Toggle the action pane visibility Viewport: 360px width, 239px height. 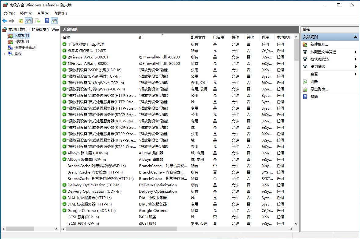point(54,21)
